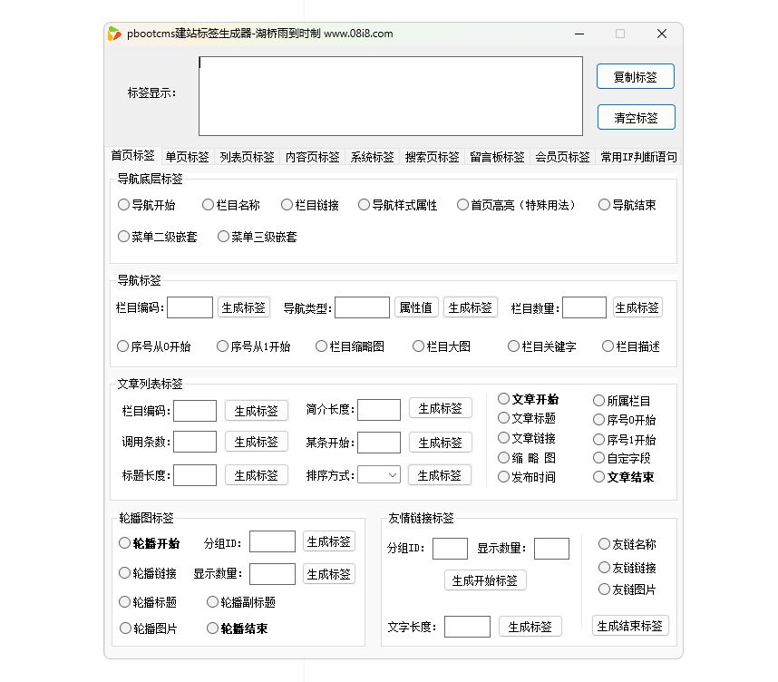Click the pbootcms app icon in title bar
Screen dimensions: 778x682
pyautogui.click(x=115, y=33)
